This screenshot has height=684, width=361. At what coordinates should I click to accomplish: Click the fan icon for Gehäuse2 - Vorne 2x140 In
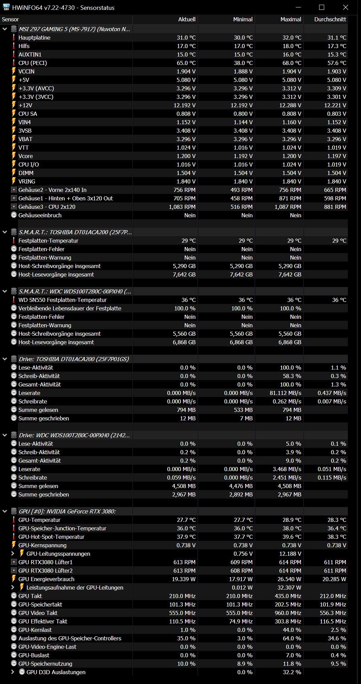[x=14, y=190]
